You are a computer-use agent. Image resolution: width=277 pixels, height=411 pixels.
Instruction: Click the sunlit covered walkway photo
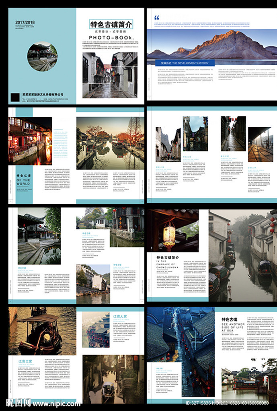point(261,144)
